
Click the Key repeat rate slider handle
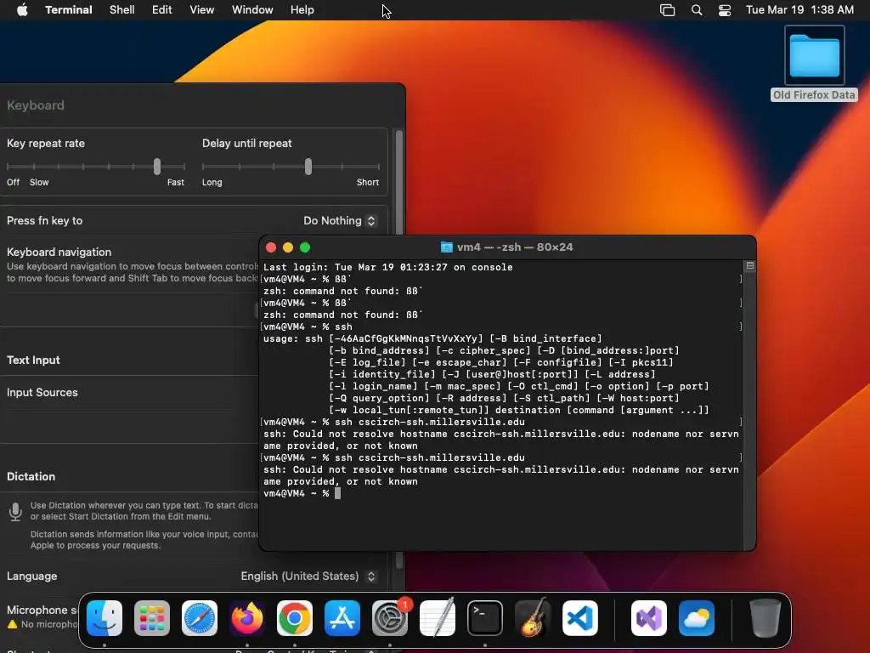coord(157,166)
